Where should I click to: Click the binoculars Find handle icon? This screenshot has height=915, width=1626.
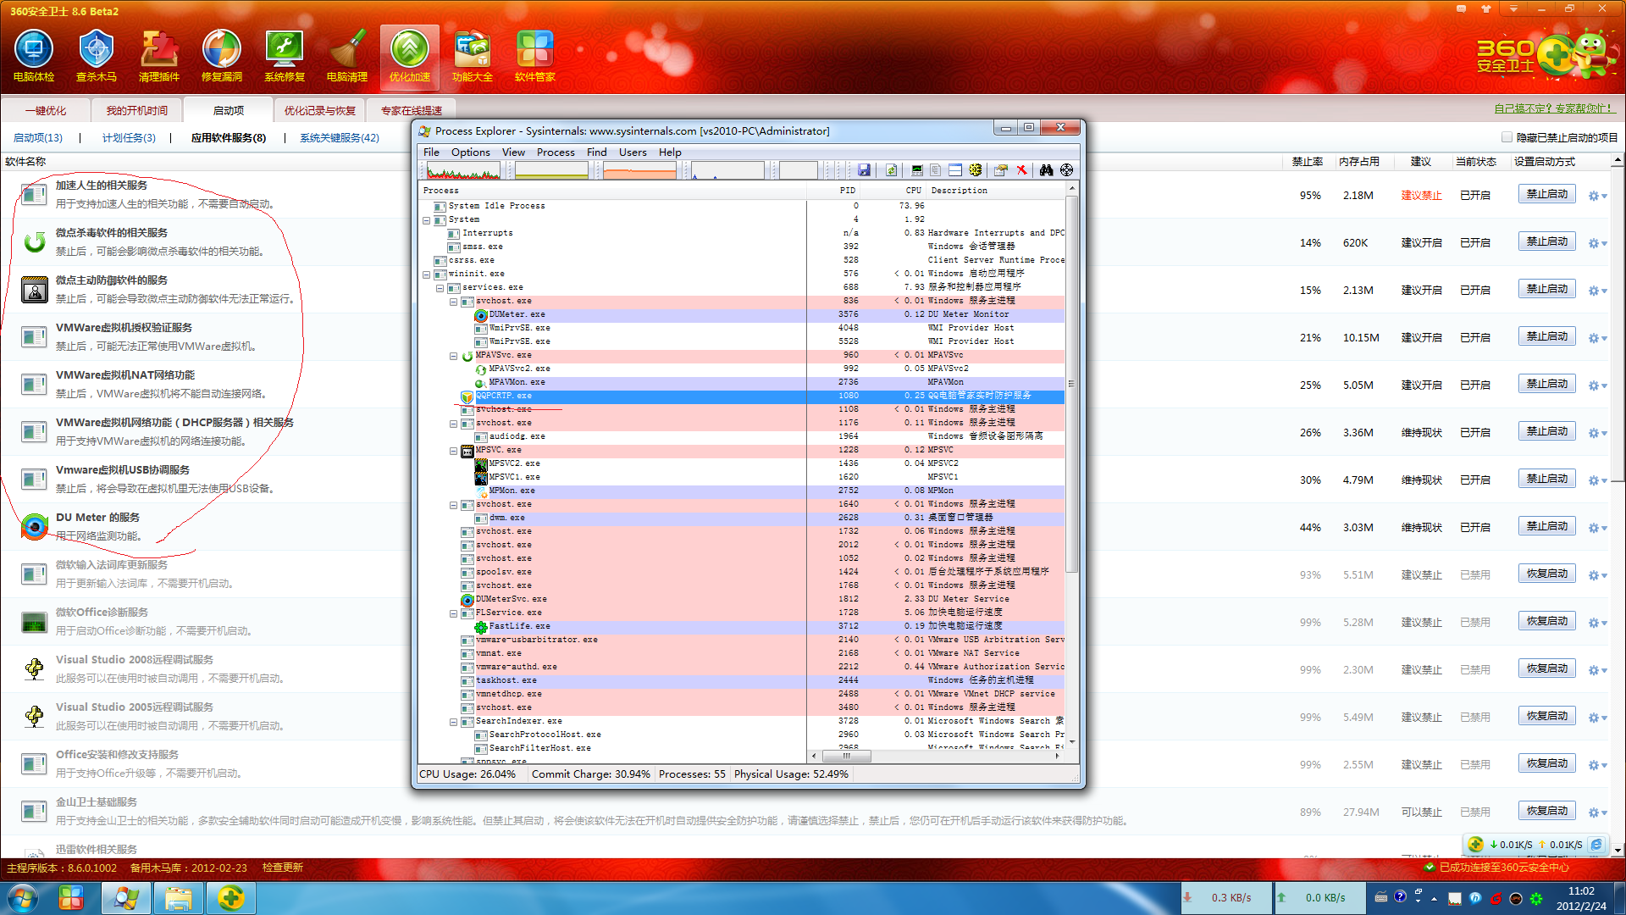pyautogui.click(x=1047, y=170)
